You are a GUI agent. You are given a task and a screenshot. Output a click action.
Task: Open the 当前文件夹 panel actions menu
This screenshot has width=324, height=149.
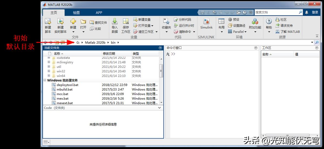click(160, 48)
